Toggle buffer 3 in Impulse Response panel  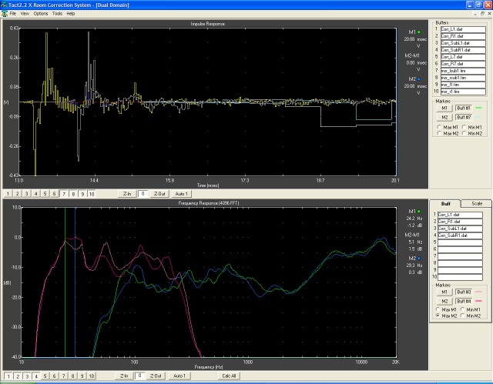click(x=27, y=194)
